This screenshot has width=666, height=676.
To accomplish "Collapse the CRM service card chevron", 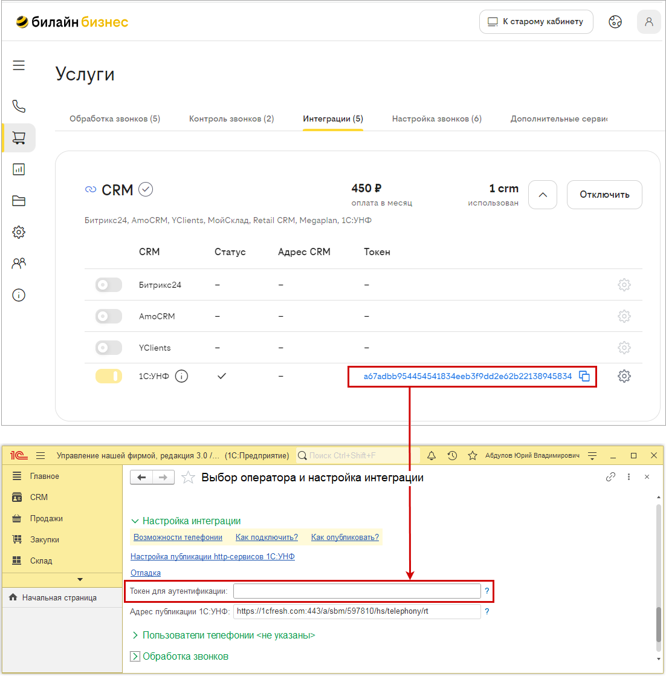I will (543, 195).
